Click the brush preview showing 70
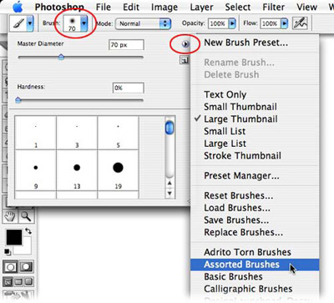This screenshot has height=303, width=334. [x=72, y=23]
